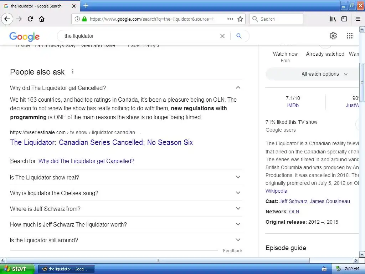Viewport: 365px width, 274px height.
Task: Collapse 'Why did The Liquidator get Cancelled?' question
Action: [x=126, y=88]
